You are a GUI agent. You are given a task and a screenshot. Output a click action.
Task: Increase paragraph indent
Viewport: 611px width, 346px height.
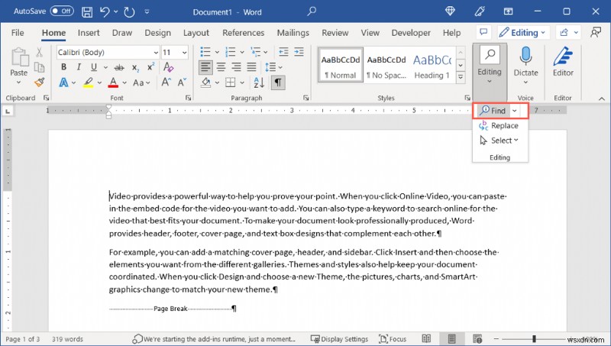tap(299, 52)
